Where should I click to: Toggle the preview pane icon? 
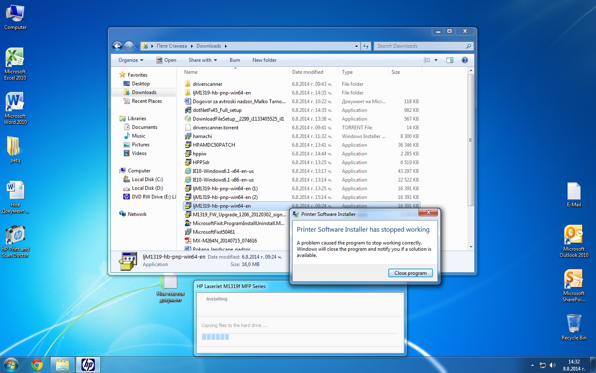(450, 60)
